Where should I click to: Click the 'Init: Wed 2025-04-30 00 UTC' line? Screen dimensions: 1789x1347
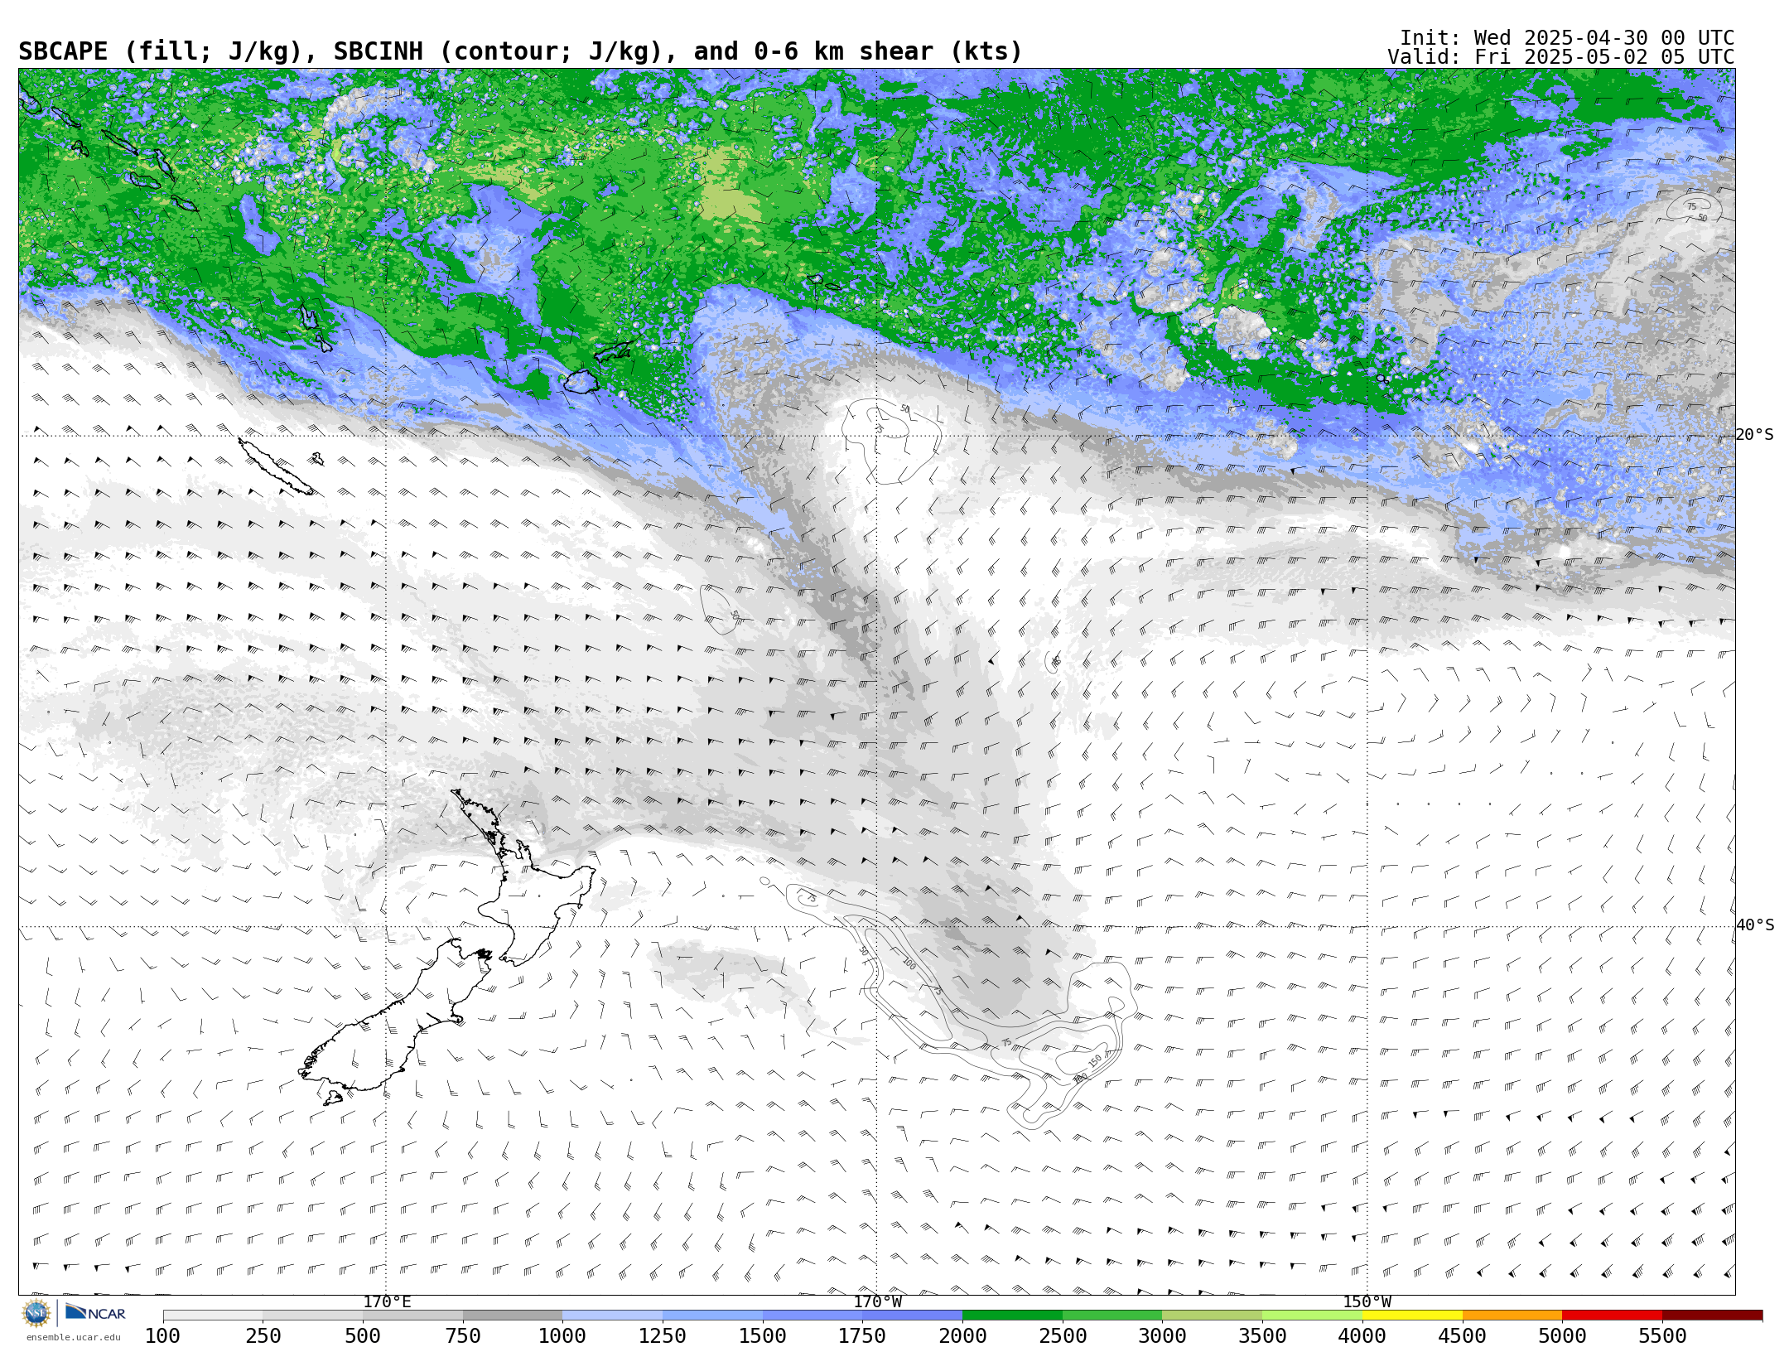pos(1567,38)
